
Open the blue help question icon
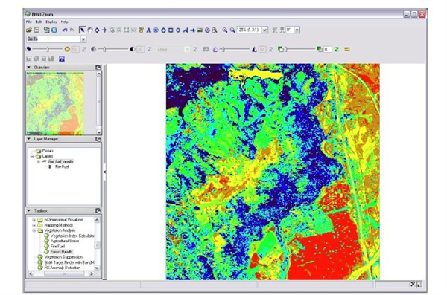tap(62, 59)
